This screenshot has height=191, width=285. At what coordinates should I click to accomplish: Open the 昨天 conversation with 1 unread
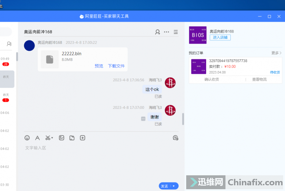point(7,97)
